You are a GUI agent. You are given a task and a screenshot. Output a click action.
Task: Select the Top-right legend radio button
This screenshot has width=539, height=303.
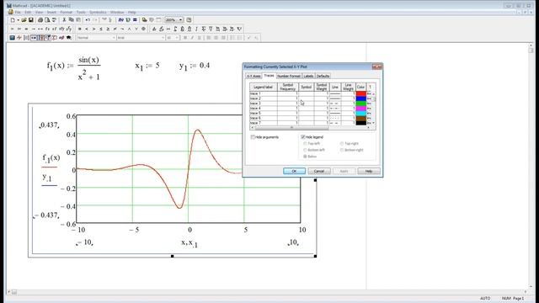(342, 143)
